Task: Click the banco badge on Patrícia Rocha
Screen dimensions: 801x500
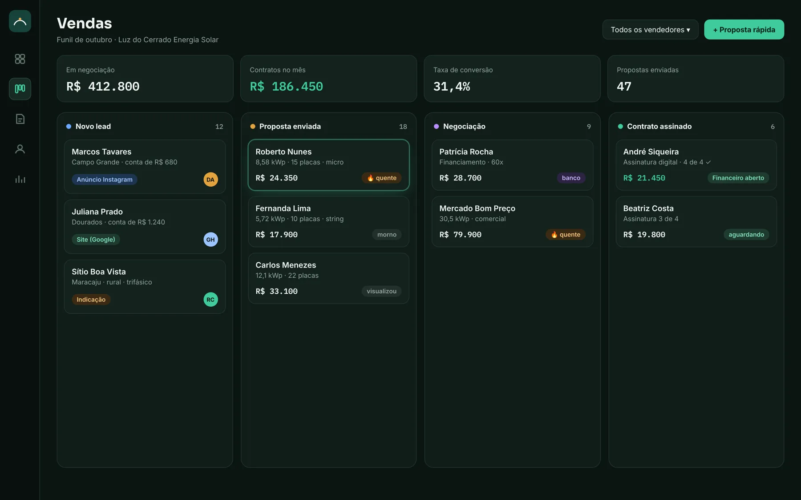Action: pyautogui.click(x=571, y=178)
